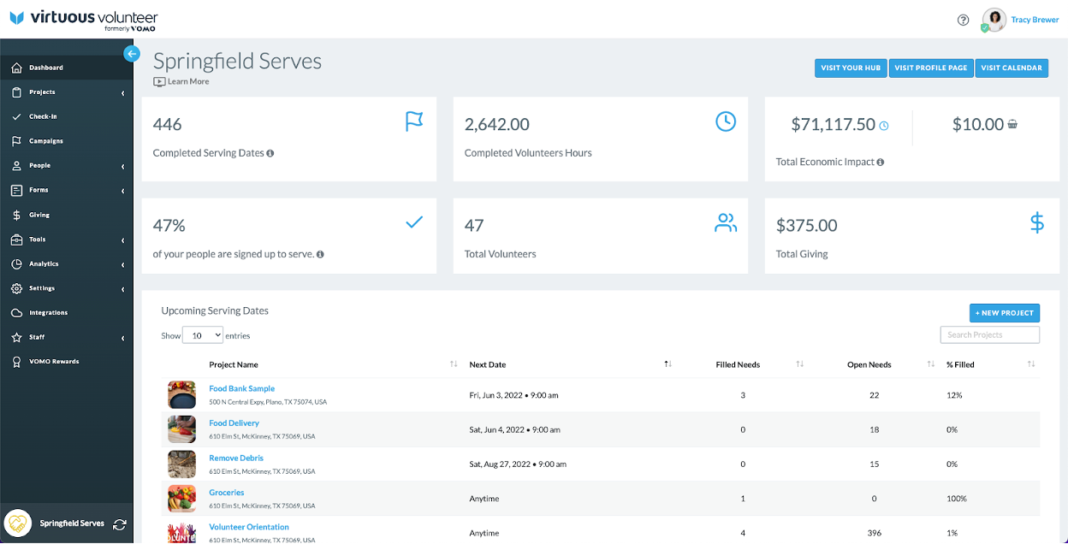This screenshot has height=544, width=1068.
Task: Open the Groceries project link
Action: (227, 493)
